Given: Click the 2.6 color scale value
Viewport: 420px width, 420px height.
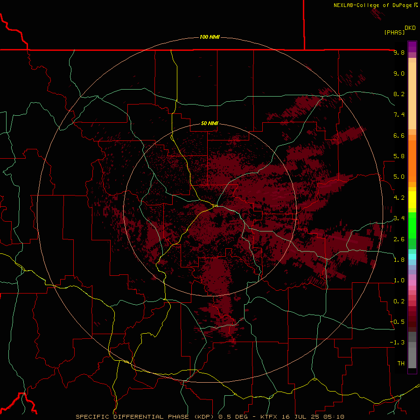Looking at the screenshot, I should [399, 239].
